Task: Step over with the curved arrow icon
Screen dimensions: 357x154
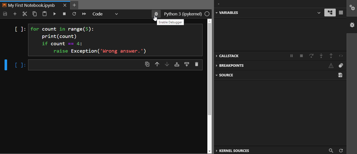Action: click(x=311, y=56)
